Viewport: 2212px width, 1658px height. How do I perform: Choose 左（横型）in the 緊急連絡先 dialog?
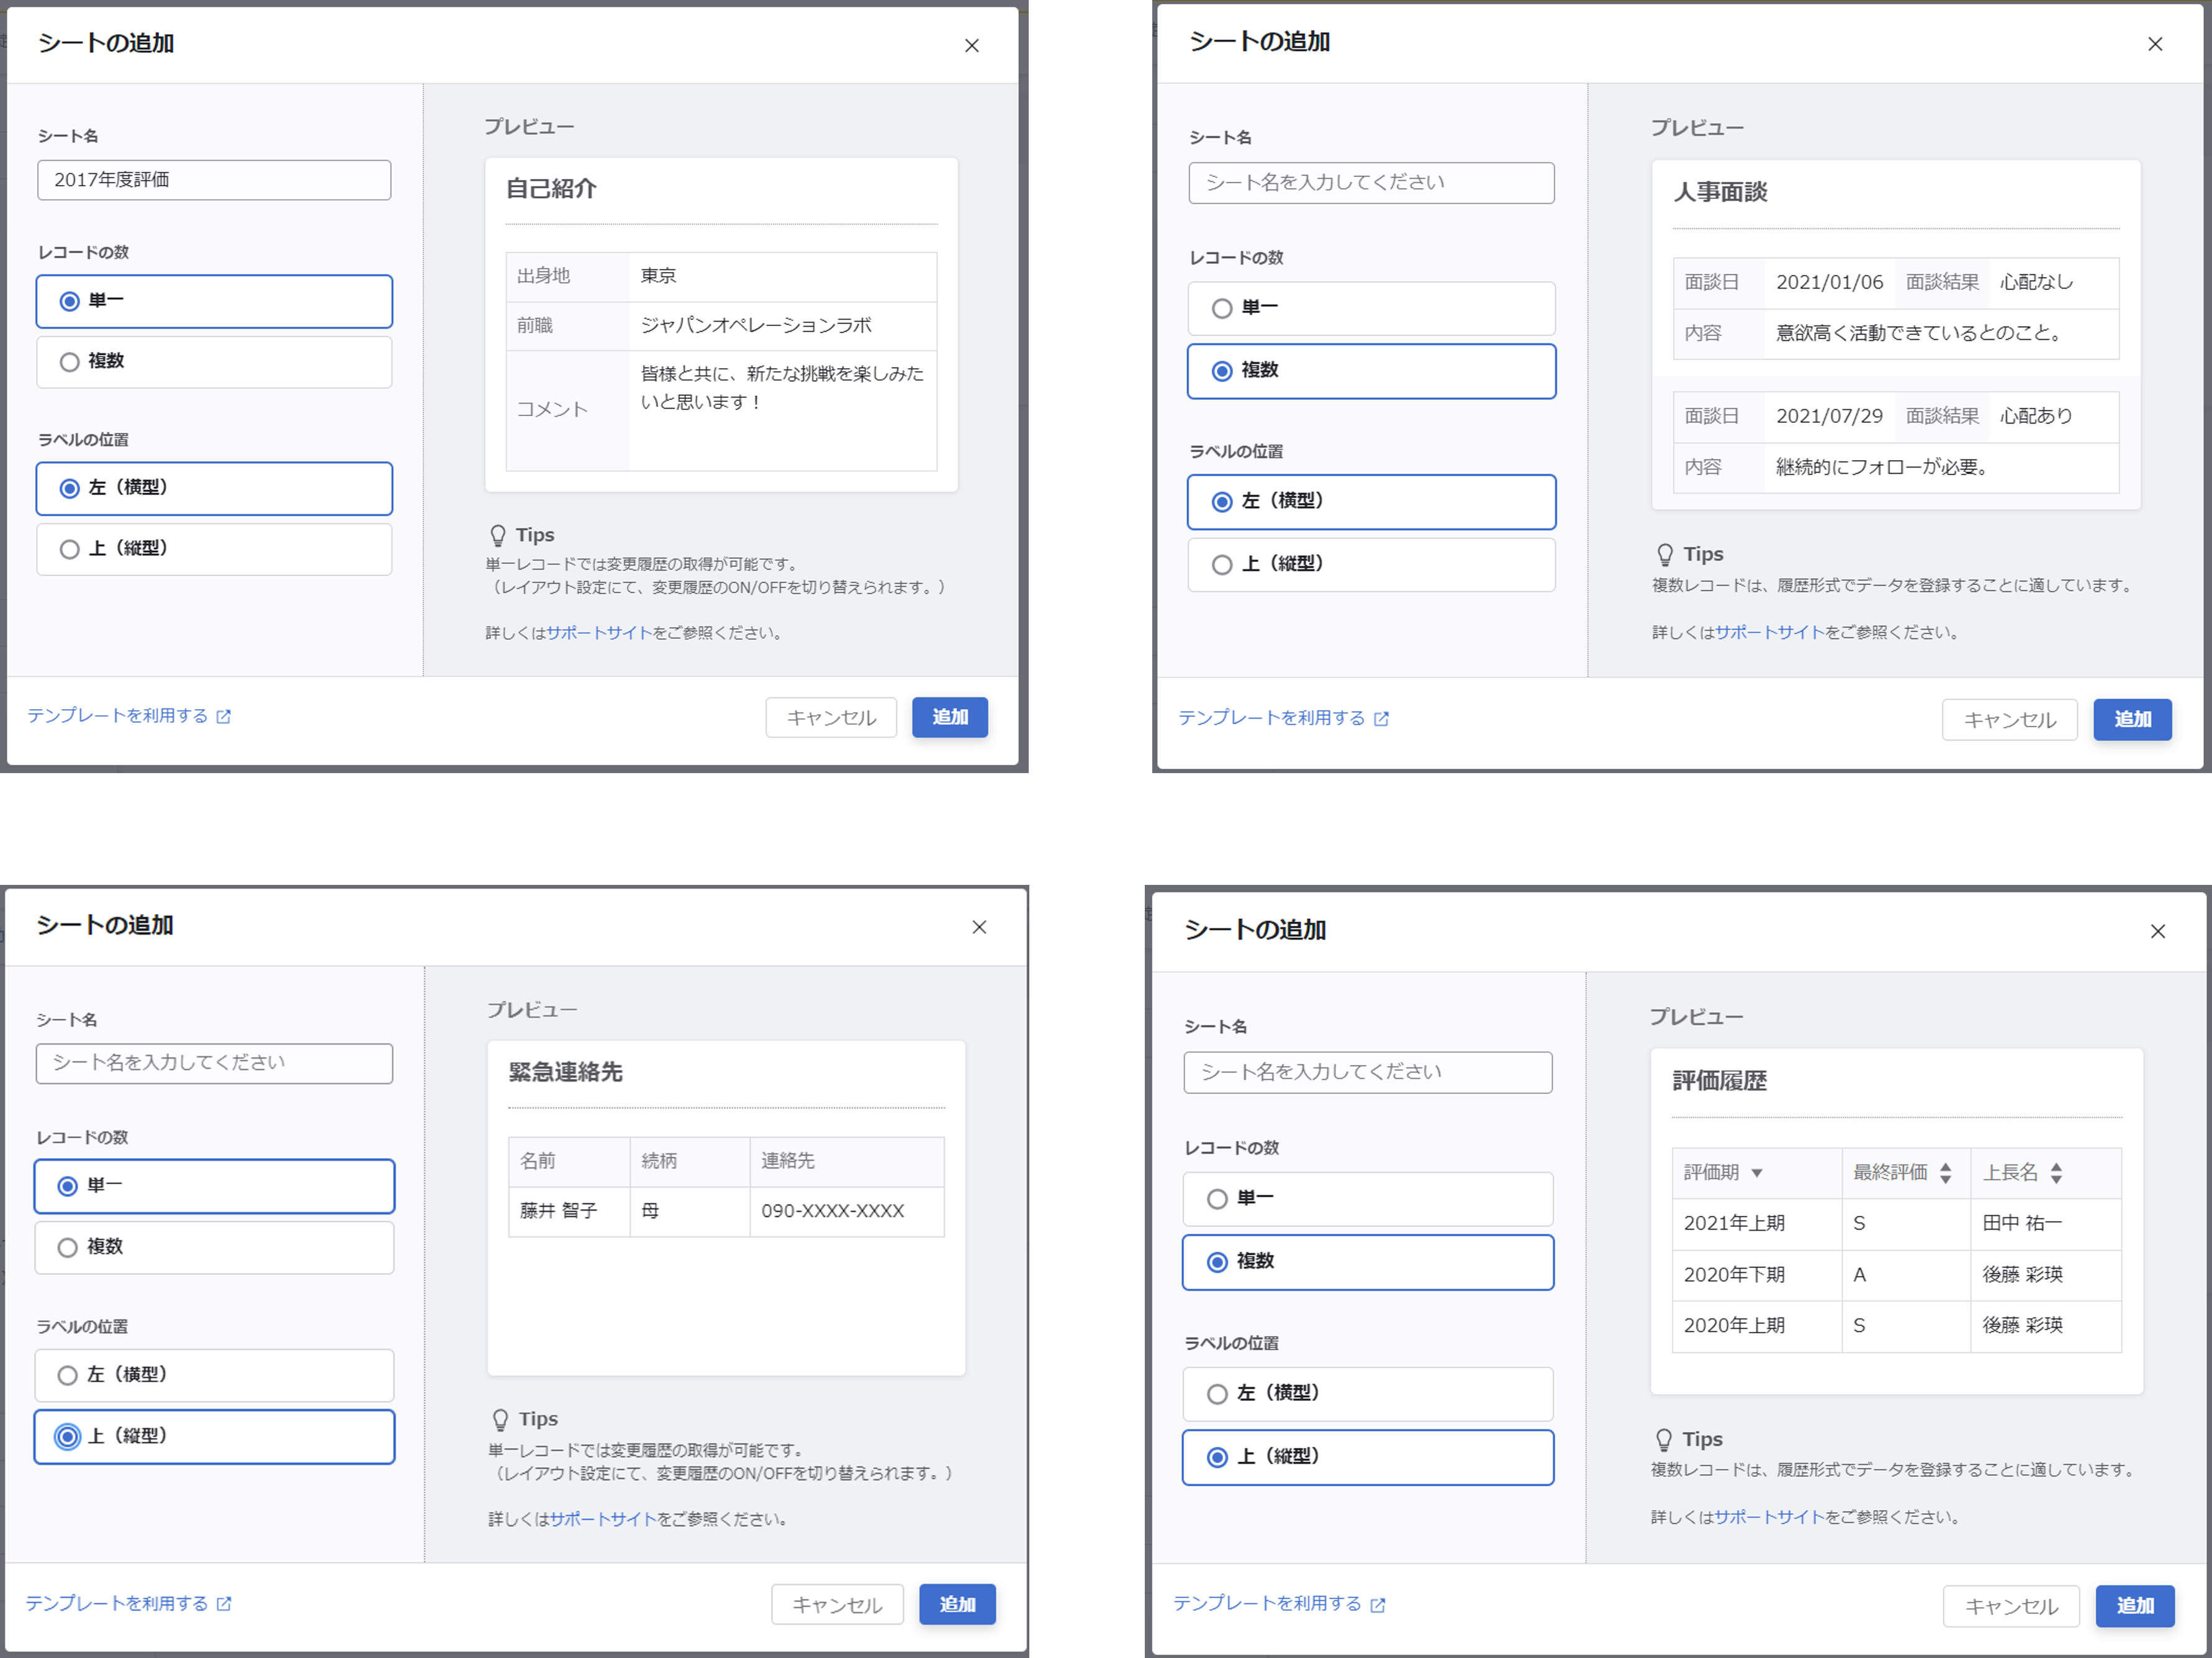tap(68, 1375)
